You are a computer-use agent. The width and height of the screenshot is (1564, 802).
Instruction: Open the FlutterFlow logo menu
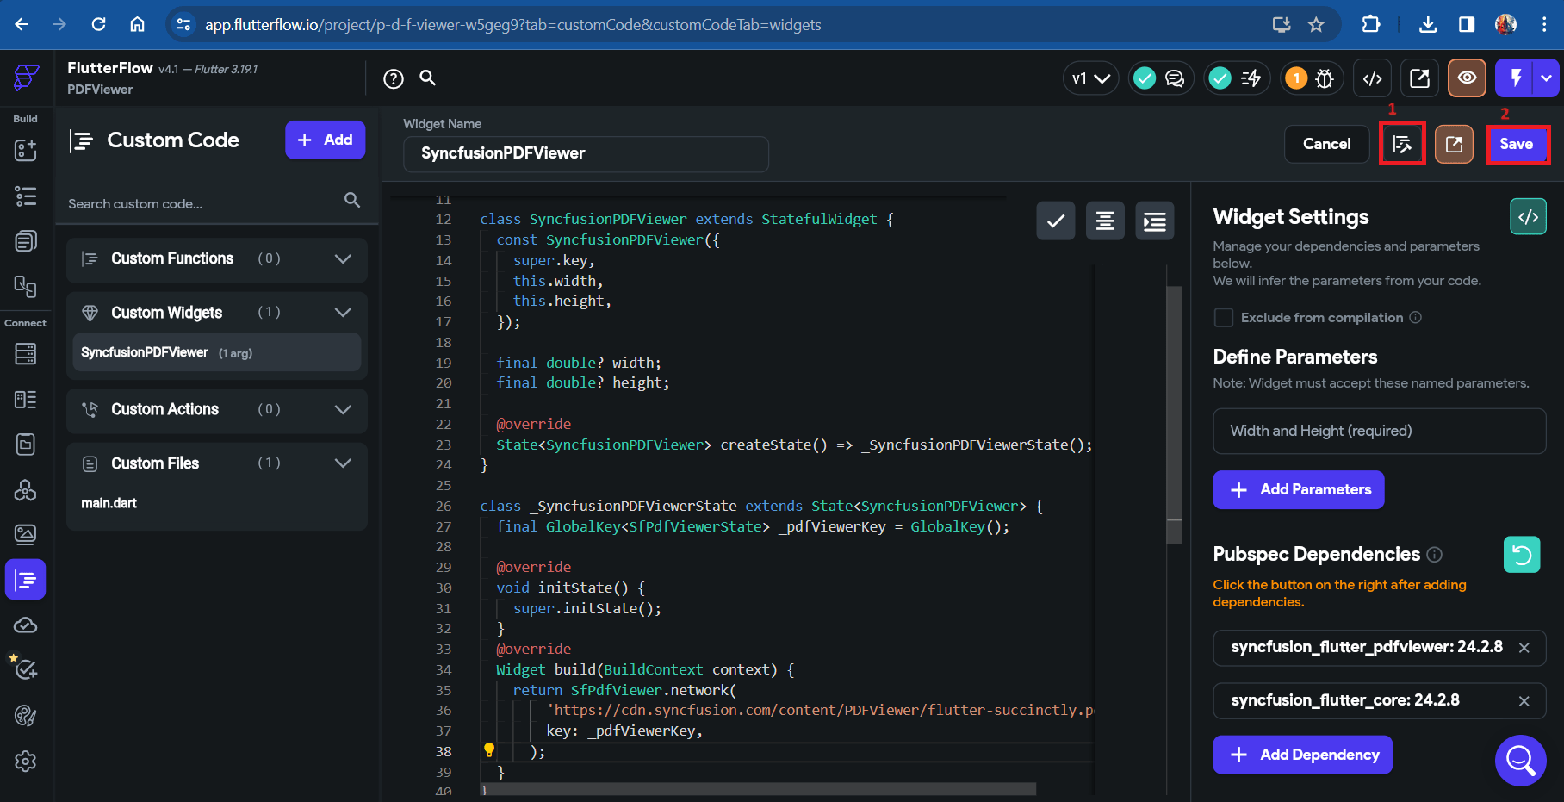coord(26,78)
